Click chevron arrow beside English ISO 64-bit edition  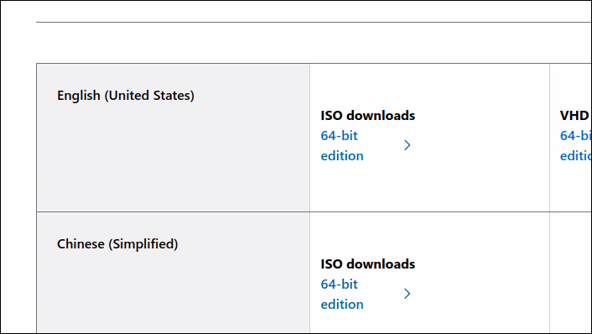tap(407, 145)
